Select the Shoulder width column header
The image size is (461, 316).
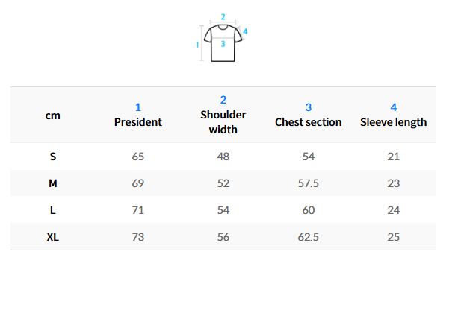[223, 115]
